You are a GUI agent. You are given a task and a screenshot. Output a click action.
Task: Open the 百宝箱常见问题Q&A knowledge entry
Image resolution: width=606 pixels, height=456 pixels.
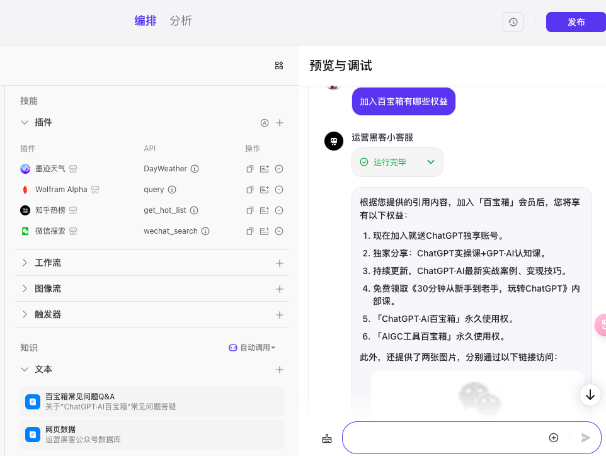(x=152, y=402)
